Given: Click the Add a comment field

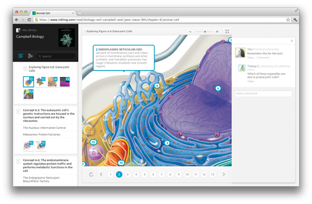Looking at the screenshot, I should [x=263, y=93].
